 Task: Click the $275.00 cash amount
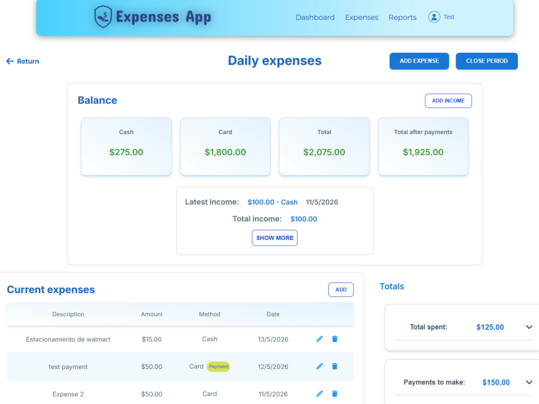pyautogui.click(x=126, y=152)
